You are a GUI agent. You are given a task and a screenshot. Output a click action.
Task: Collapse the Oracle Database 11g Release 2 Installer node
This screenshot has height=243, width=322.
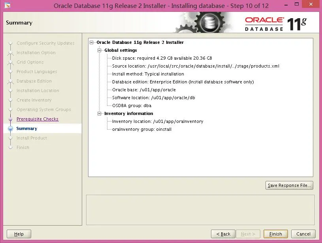(x=92, y=43)
